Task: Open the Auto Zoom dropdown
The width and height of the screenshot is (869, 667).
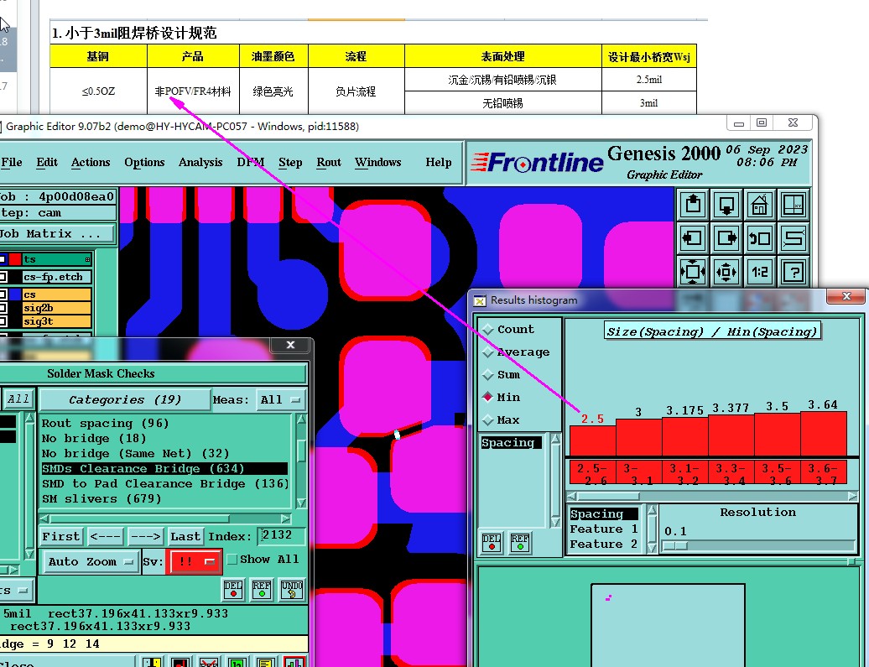Action: click(91, 561)
